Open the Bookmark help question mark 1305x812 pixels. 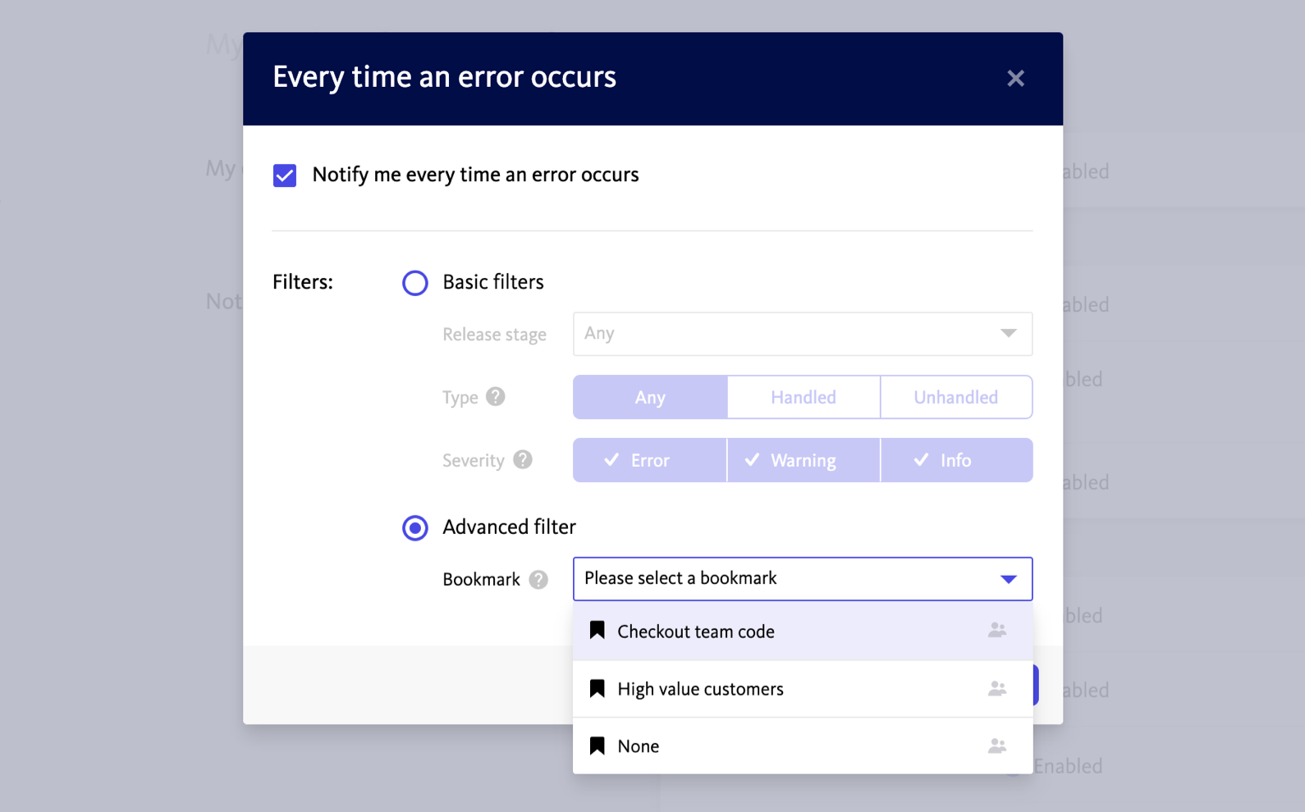point(538,580)
